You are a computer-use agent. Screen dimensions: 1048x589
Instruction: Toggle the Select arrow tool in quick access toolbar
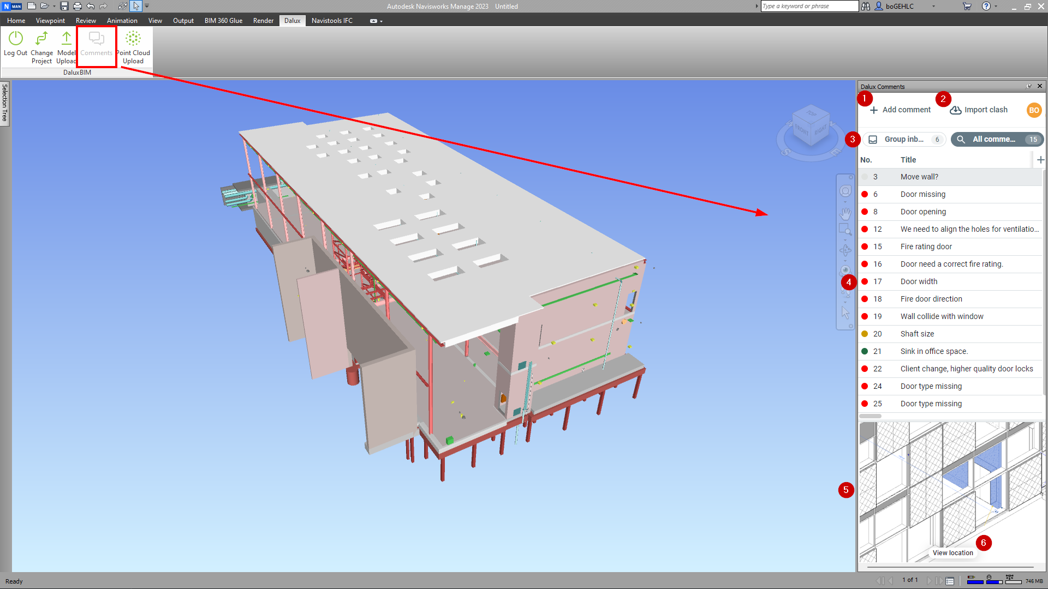point(136,6)
